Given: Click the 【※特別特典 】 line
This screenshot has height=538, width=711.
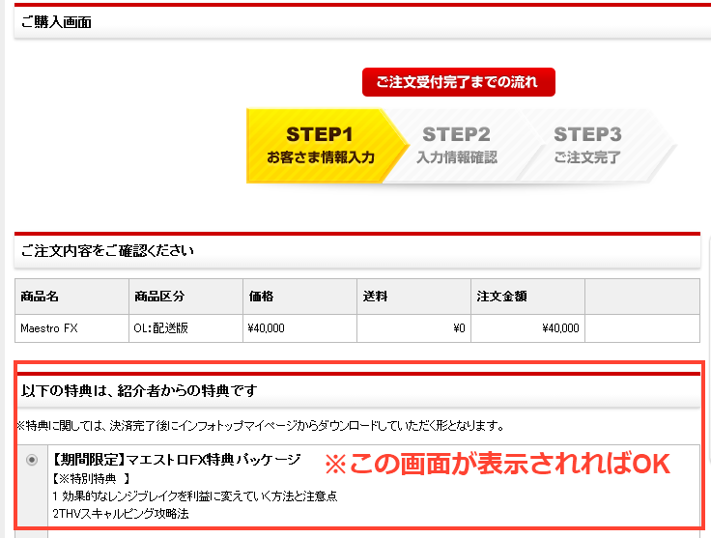Looking at the screenshot, I should coord(91,479).
